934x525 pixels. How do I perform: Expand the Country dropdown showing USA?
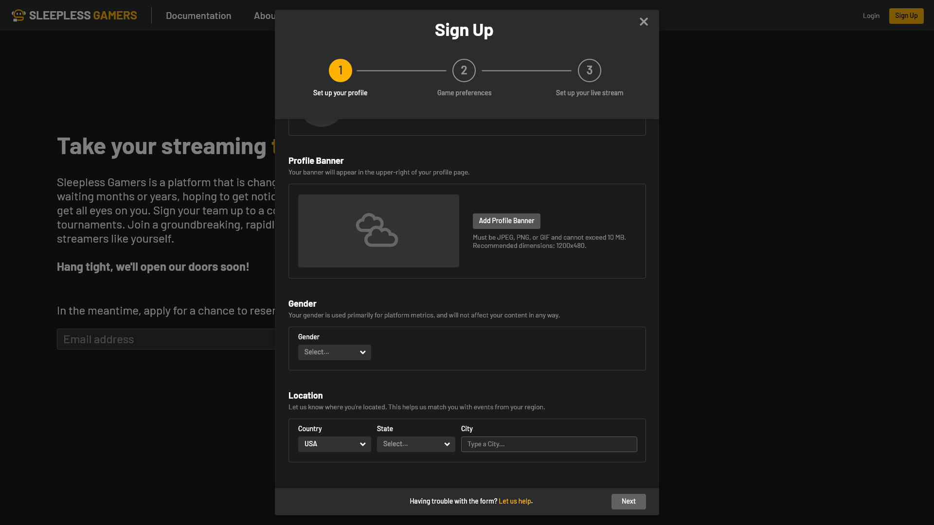pos(334,444)
